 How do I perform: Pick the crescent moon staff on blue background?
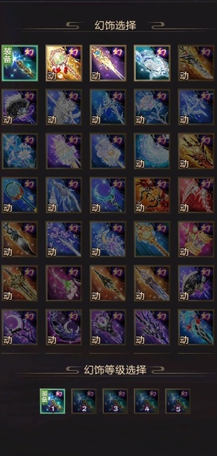[108, 195]
